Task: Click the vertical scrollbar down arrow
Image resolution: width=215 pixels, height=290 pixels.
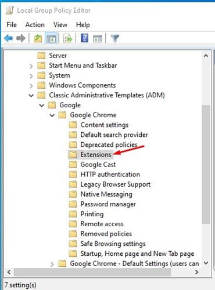Action: [206, 263]
